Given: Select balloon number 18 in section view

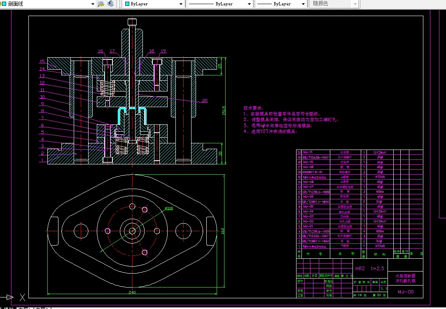Looking at the screenshot, I should coord(152,51).
